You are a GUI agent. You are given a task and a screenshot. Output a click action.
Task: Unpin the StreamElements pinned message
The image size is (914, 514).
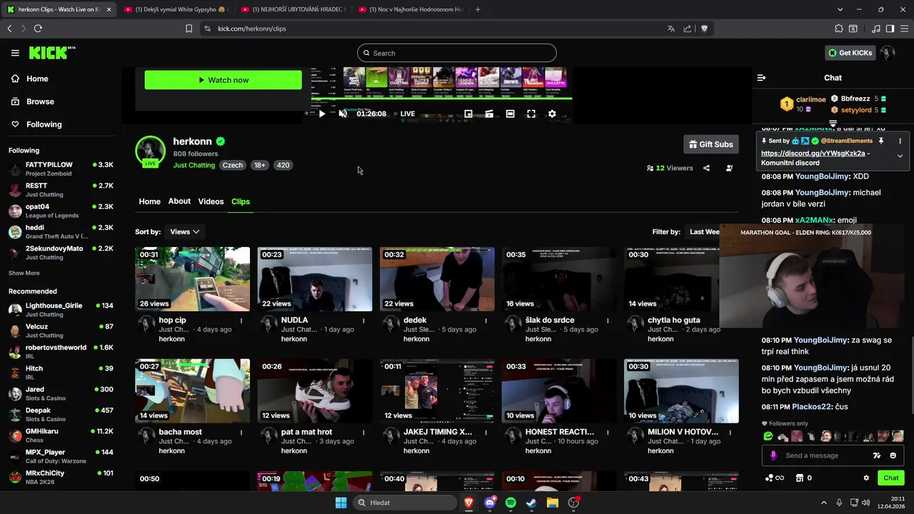tap(881, 141)
